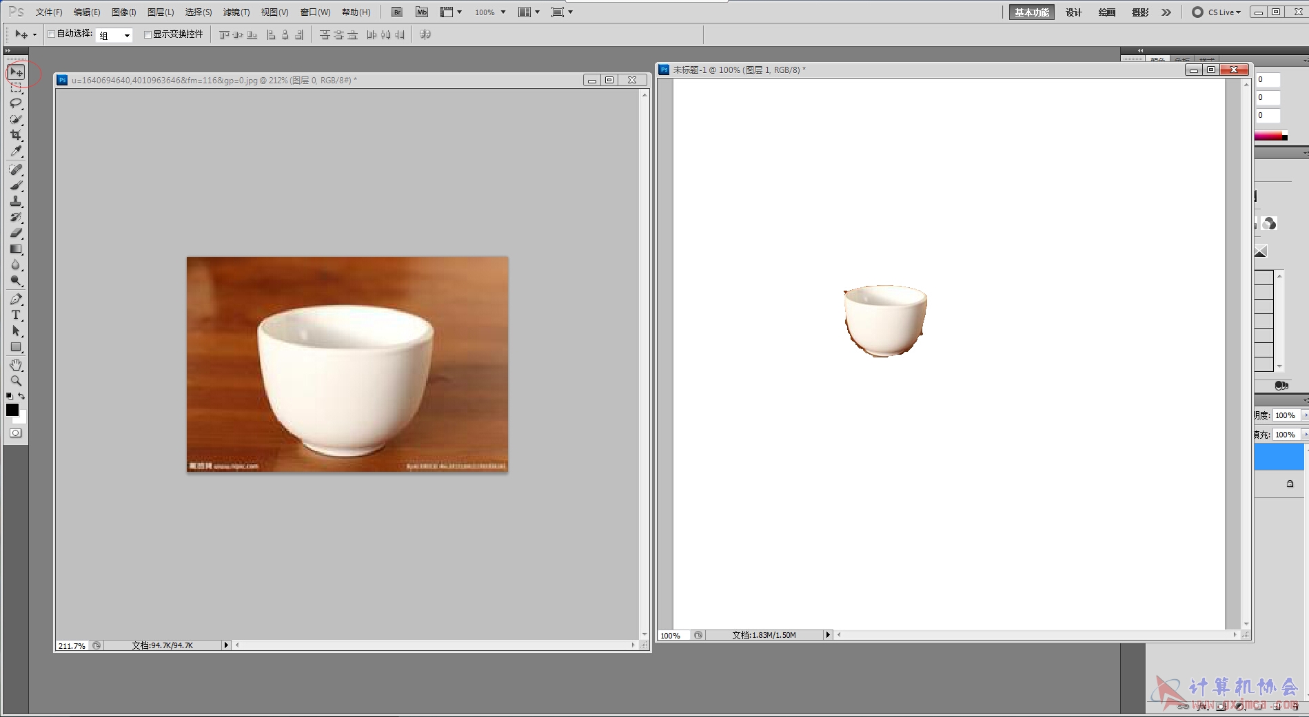The height and width of the screenshot is (717, 1309).
Task: Open the 图像(I) menu
Action: (x=124, y=12)
